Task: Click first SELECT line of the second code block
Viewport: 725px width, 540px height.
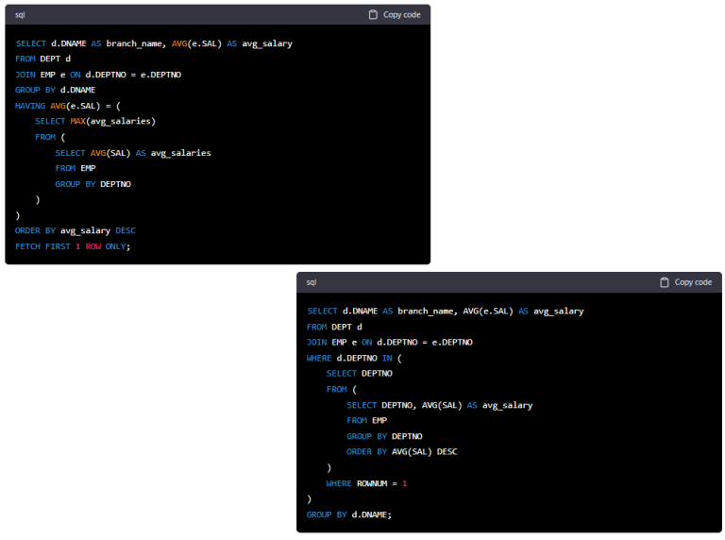Action: pos(446,312)
